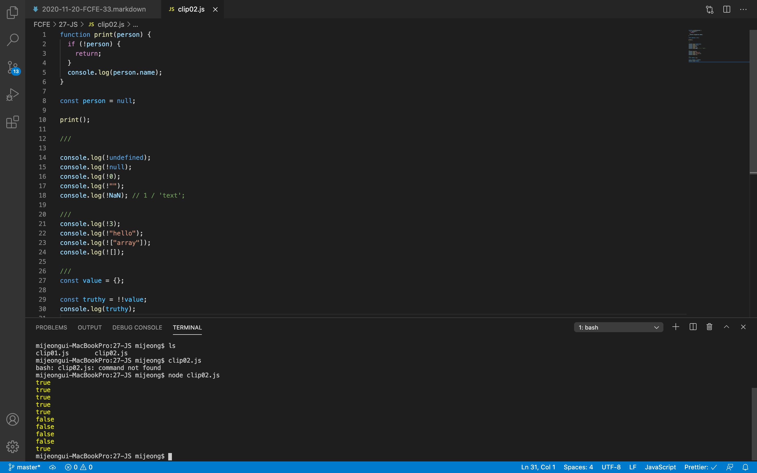Open the Manage gear icon
757x473 pixels.
pos(13,447)
